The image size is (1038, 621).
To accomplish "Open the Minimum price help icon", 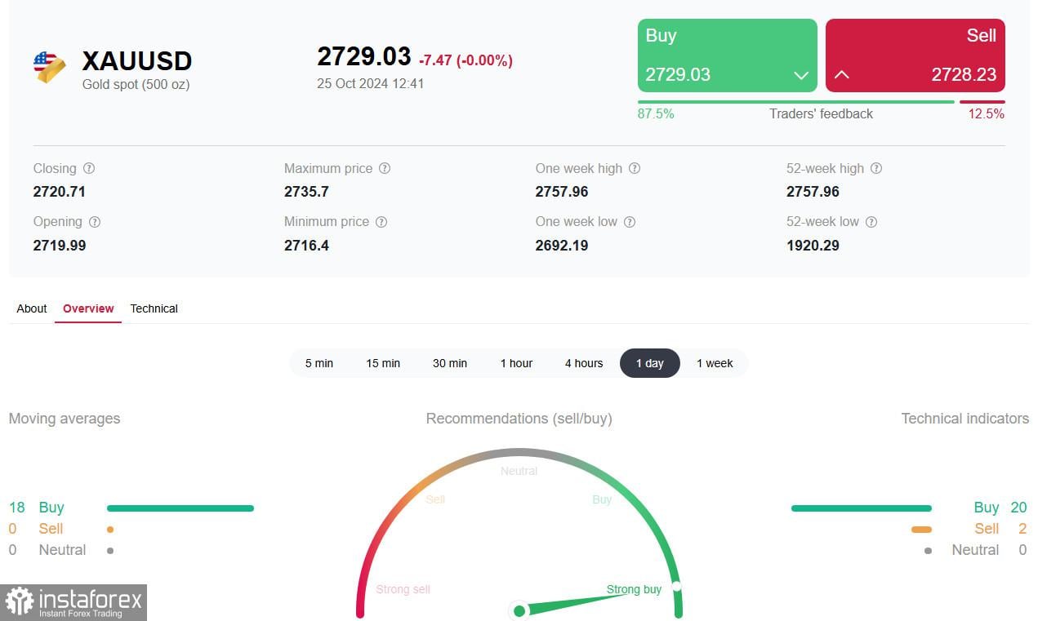I will click(x=381, y=221).
